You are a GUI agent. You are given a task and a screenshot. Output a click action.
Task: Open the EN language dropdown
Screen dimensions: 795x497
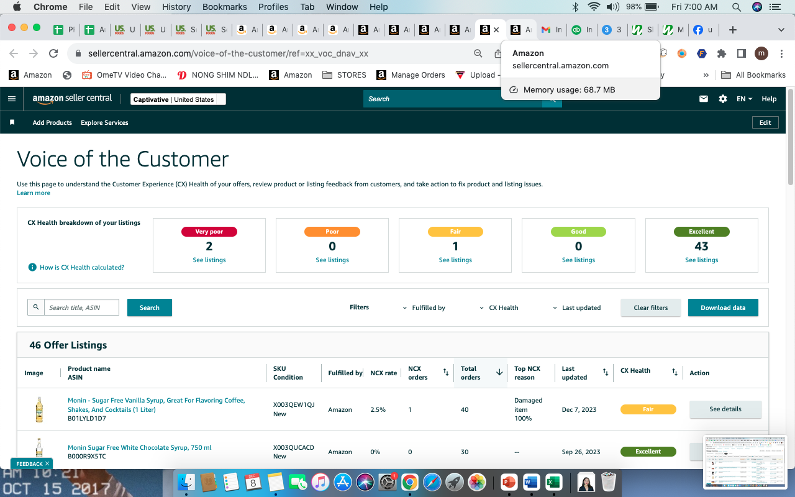coord(744,99)
